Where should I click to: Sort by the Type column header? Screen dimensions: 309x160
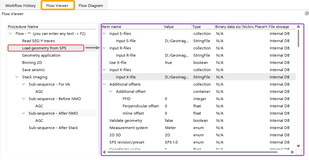(x=203, y=27)
